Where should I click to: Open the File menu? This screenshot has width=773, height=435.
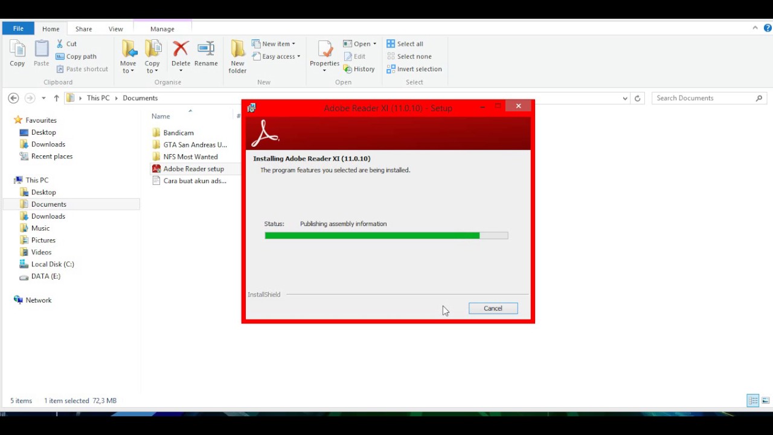pyautogui.click(x=18, y=28)
